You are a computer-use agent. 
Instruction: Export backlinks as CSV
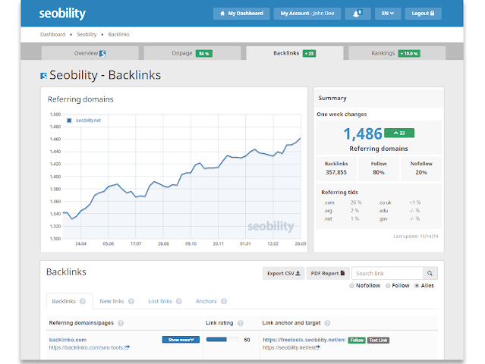click(x=284, y=274)
